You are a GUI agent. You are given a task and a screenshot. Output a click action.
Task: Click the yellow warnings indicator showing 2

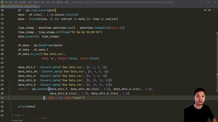206,10
